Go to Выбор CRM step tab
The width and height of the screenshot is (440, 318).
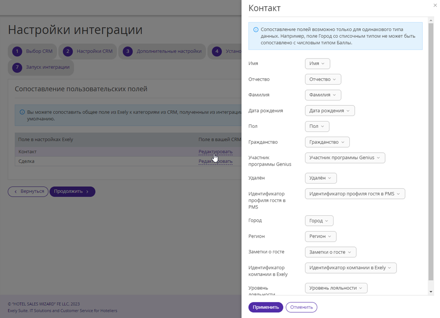(32, 51)
